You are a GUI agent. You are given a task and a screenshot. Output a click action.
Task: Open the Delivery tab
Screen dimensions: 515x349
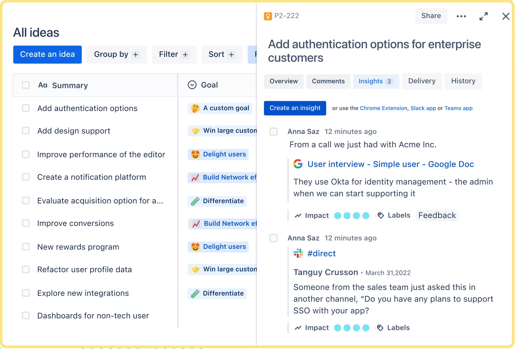pos(422,81)
